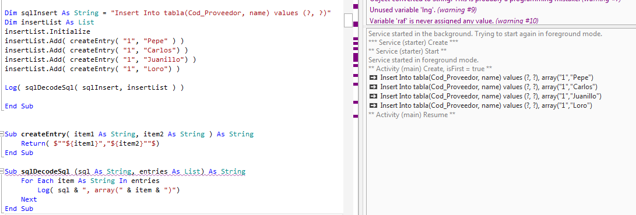Click the "End Sub" line below the Log call
This screenshot has width=636, height=215.
click(x=19, y=106)
